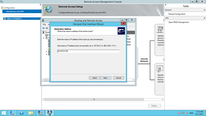Click the Configuration heading icon
This screenshot has height=116, width=206.
2,8
